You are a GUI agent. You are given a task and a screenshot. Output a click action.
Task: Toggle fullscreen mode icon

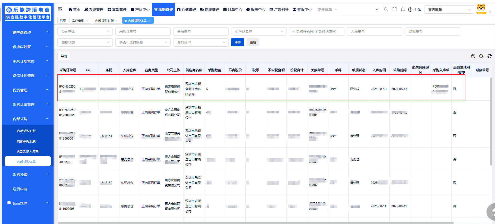click(x=394, y=10)
